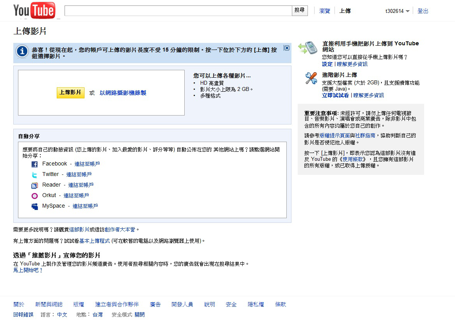Click the 自動分享 section heading
455x329 pixels.
(29, 136)
